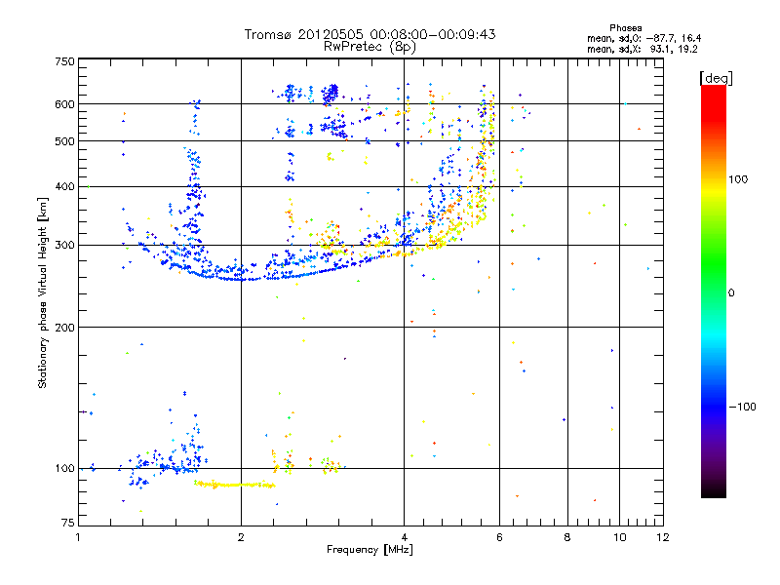780x585 pixels.
Task: Click the yellow E-layer trace near 95 km
Action: click(x=234, y=484)
